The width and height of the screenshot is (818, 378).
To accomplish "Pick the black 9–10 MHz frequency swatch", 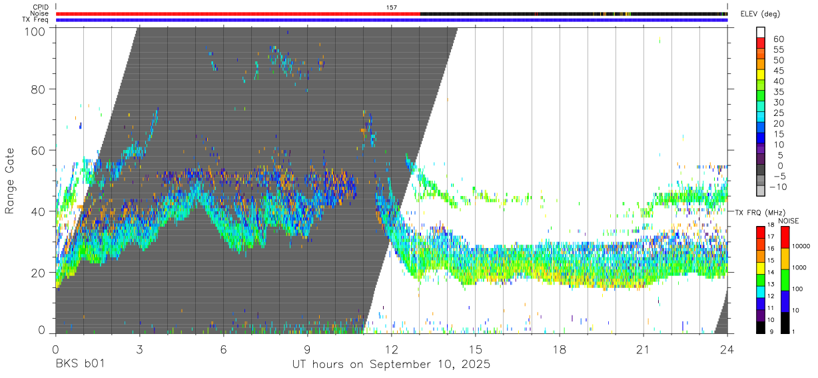I will (760, 327).
